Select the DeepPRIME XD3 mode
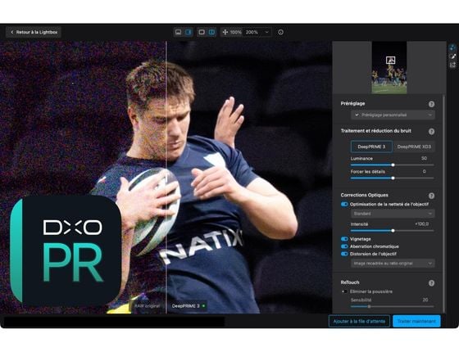This screenshot has width=459, height=352. click(x=414, y=147)
